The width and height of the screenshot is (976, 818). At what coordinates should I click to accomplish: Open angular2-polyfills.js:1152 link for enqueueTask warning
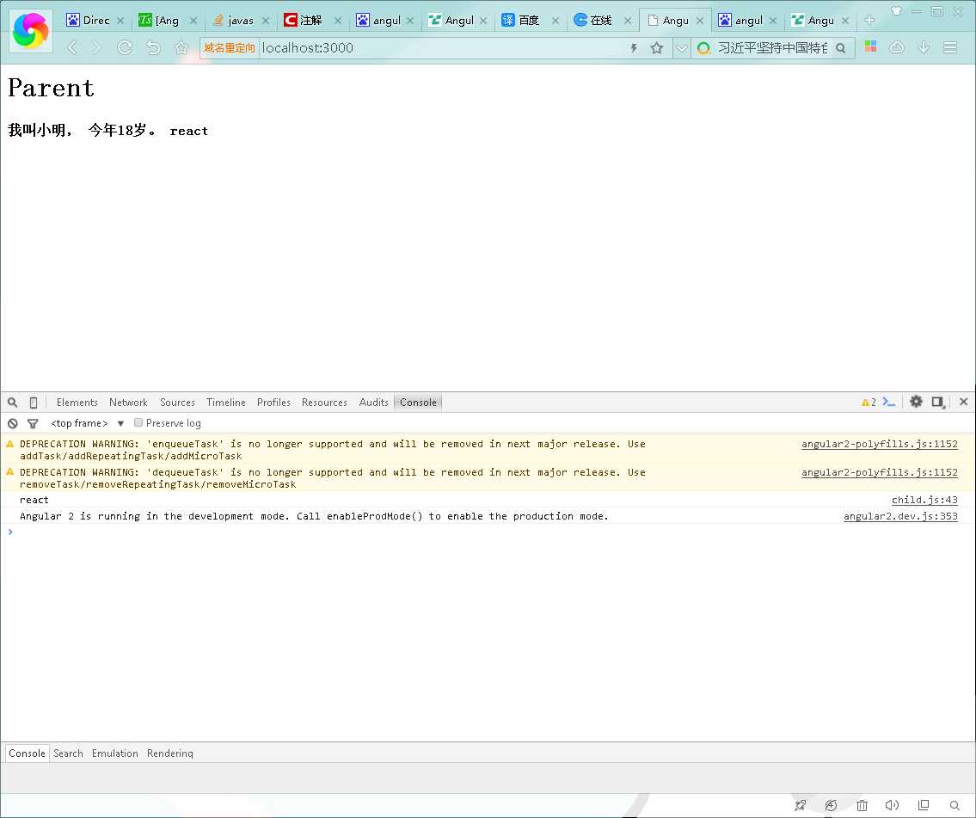[x=880, y=444]
